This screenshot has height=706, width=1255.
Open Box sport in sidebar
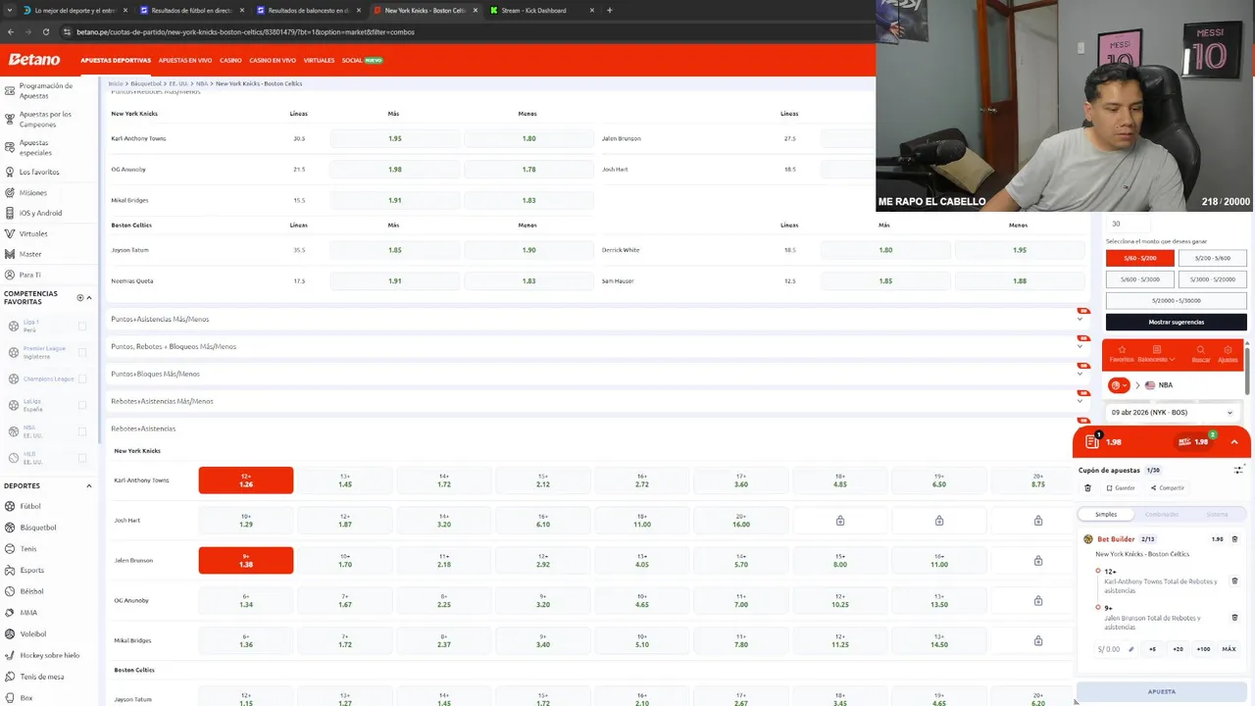[25, 698]
